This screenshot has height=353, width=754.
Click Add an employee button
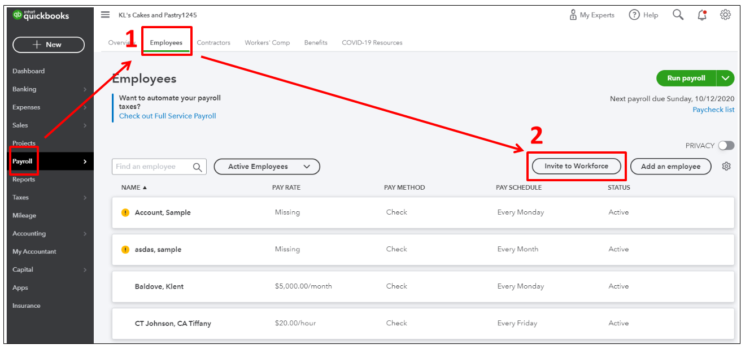point(671,166)
